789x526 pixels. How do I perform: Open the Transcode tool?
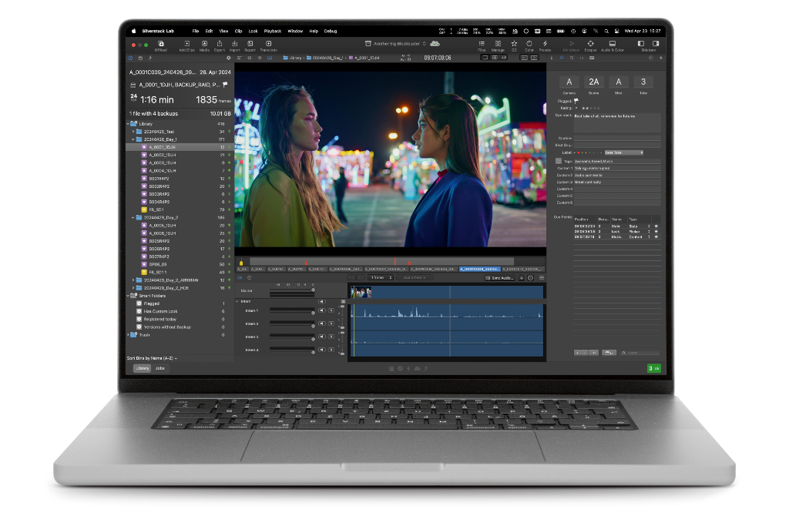[x=268, y=45]
